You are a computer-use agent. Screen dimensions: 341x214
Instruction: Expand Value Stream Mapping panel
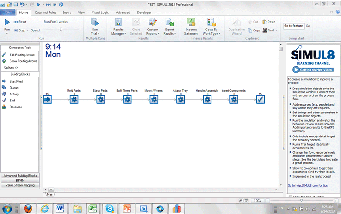pos(20,185)
